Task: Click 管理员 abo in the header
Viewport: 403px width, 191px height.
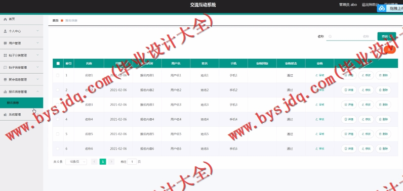Action: coord(348,5)
